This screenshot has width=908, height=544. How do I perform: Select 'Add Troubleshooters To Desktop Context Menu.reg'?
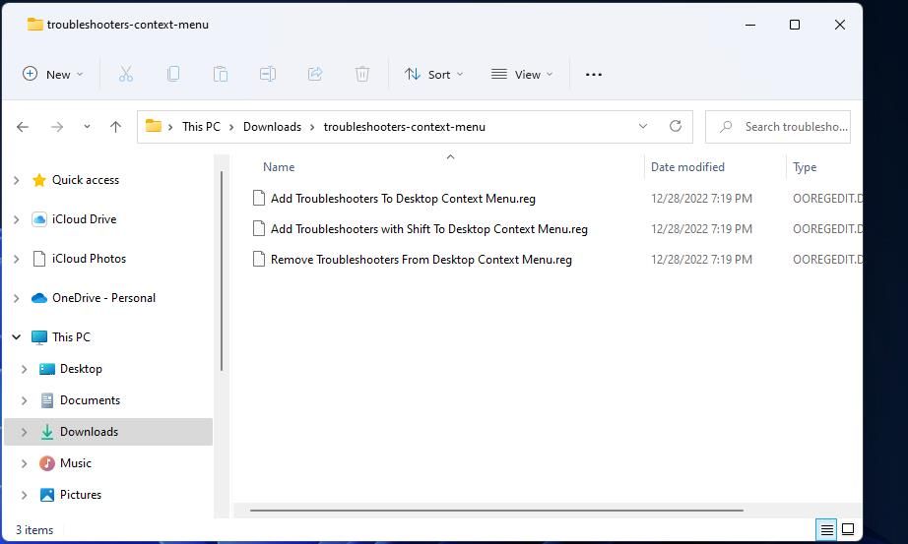[x=403, y=199]
